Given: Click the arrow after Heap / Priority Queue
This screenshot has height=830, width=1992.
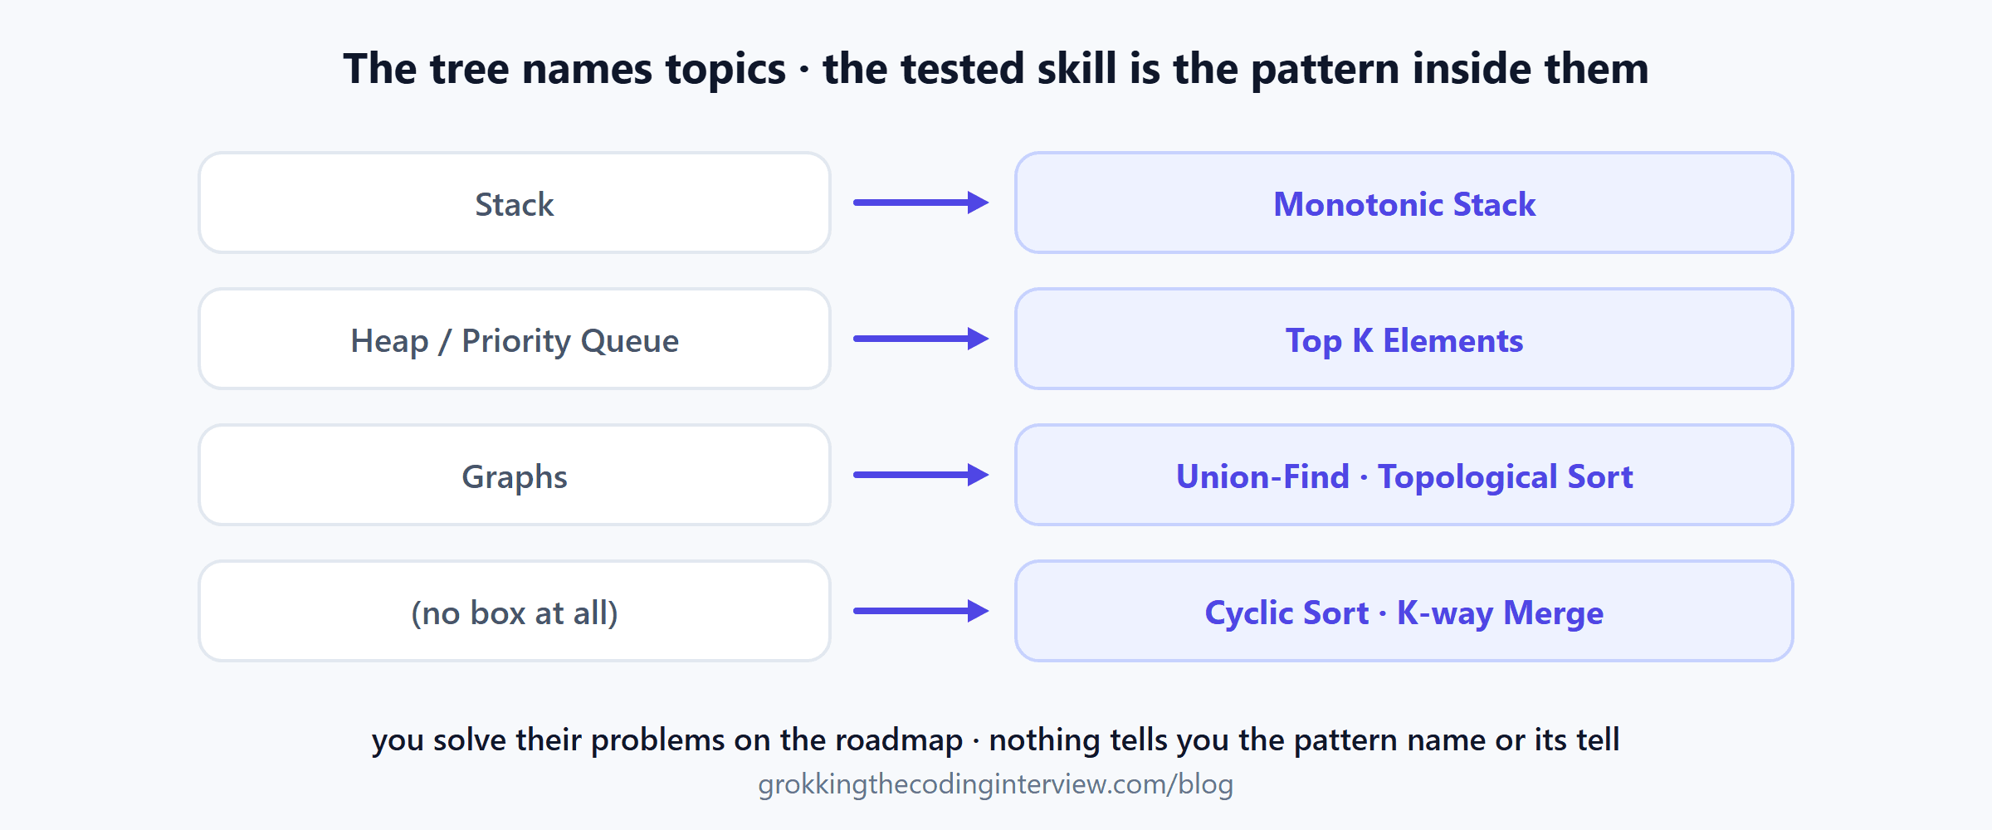Looking at the screenshot, I should (x=921, y=339).
